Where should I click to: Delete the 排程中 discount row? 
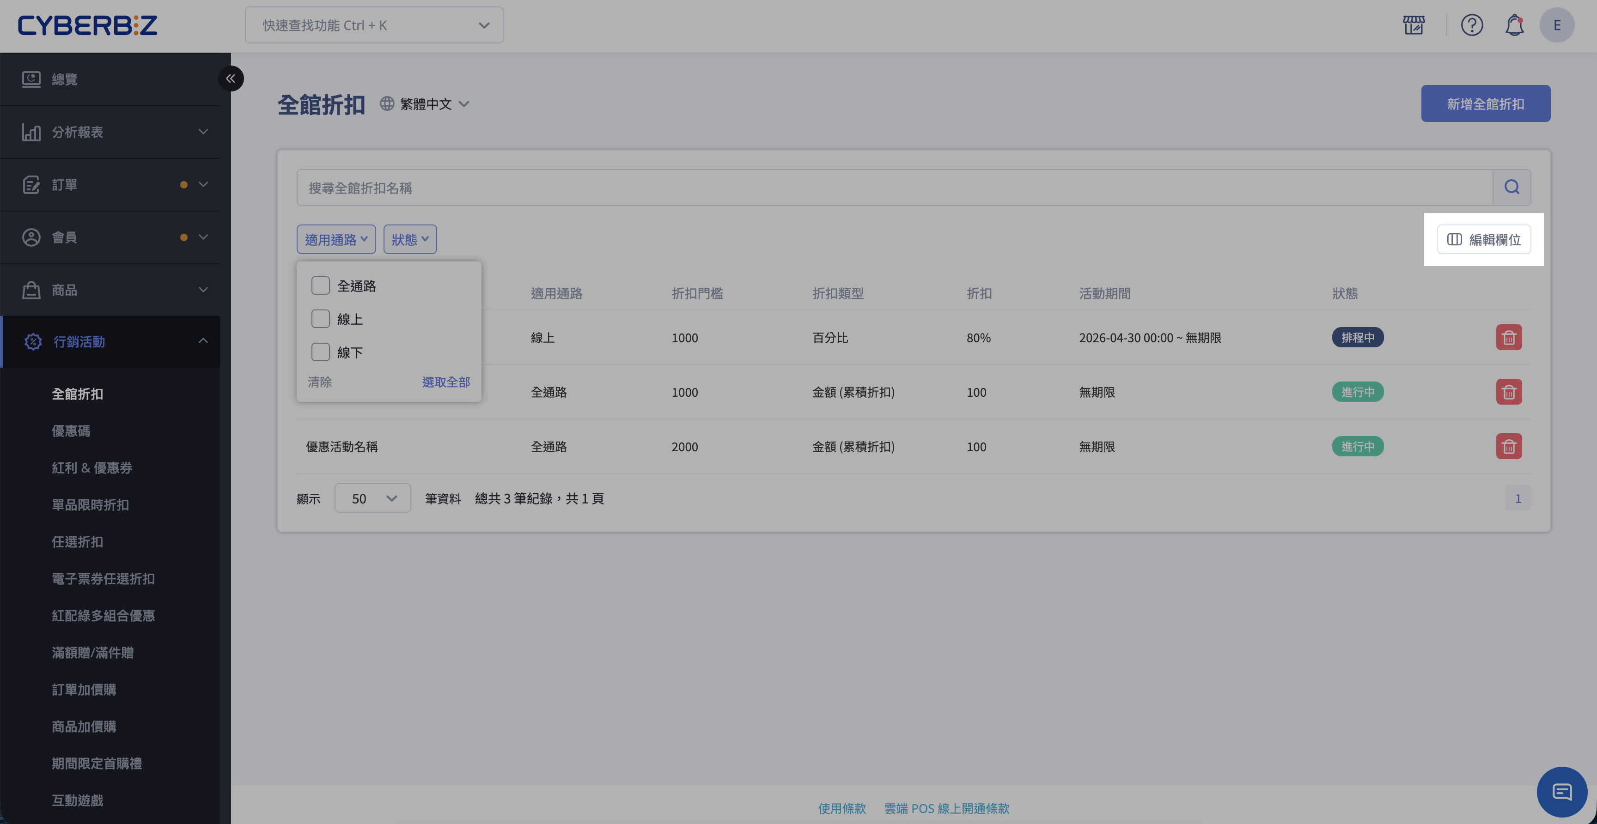tap(1509, 338)
